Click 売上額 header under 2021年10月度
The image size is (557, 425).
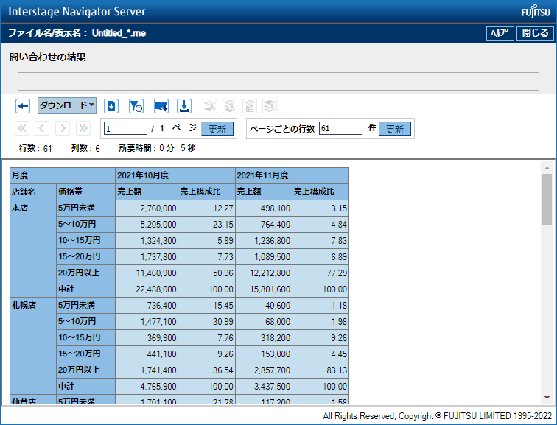147,192
